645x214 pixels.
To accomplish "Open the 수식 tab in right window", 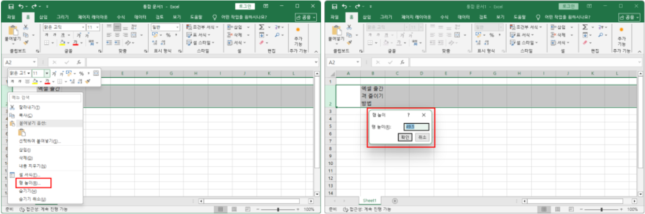I will click(x=444, y=17).
